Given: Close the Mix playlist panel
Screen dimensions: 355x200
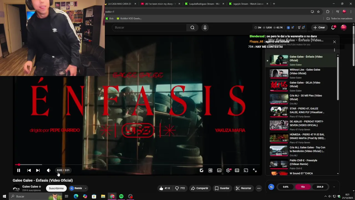Looking at the screenshot, I should (x=334, y=42).
